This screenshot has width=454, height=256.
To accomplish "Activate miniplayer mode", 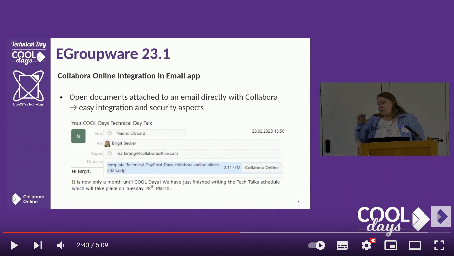I will 391,245.
